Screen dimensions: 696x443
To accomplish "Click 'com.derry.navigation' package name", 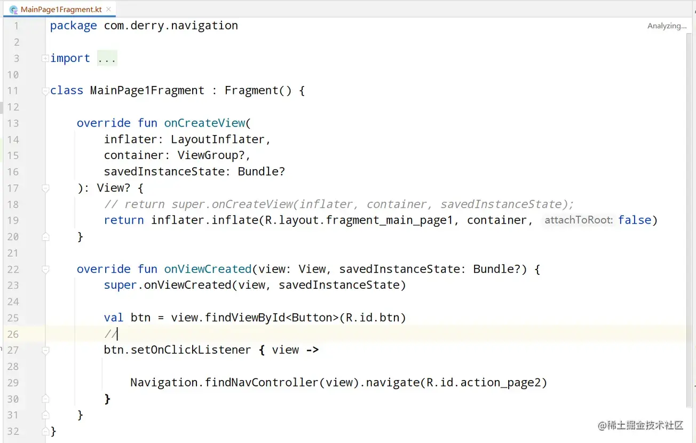I will pyautogui.click(x=171, y=26).
